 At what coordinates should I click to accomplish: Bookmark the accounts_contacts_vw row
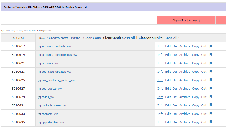pyautogui.click(x=211, y=46)
